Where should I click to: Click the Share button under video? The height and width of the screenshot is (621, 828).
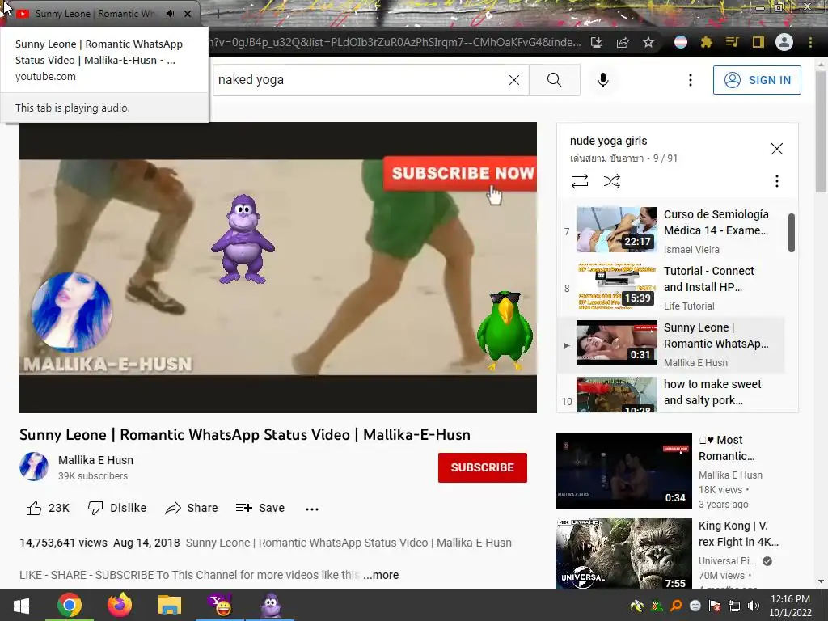point(192,508)
